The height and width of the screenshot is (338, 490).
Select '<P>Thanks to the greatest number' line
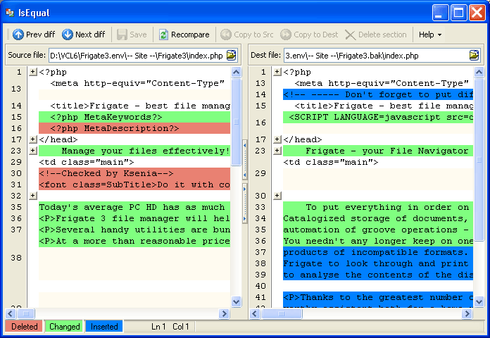378,297
